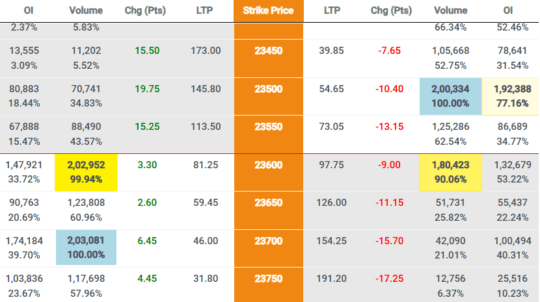Viewport: 540px width, 302px height.
Task: Click the blue highlighted 2,00,334 volume cell
Action: click(450, 96)
